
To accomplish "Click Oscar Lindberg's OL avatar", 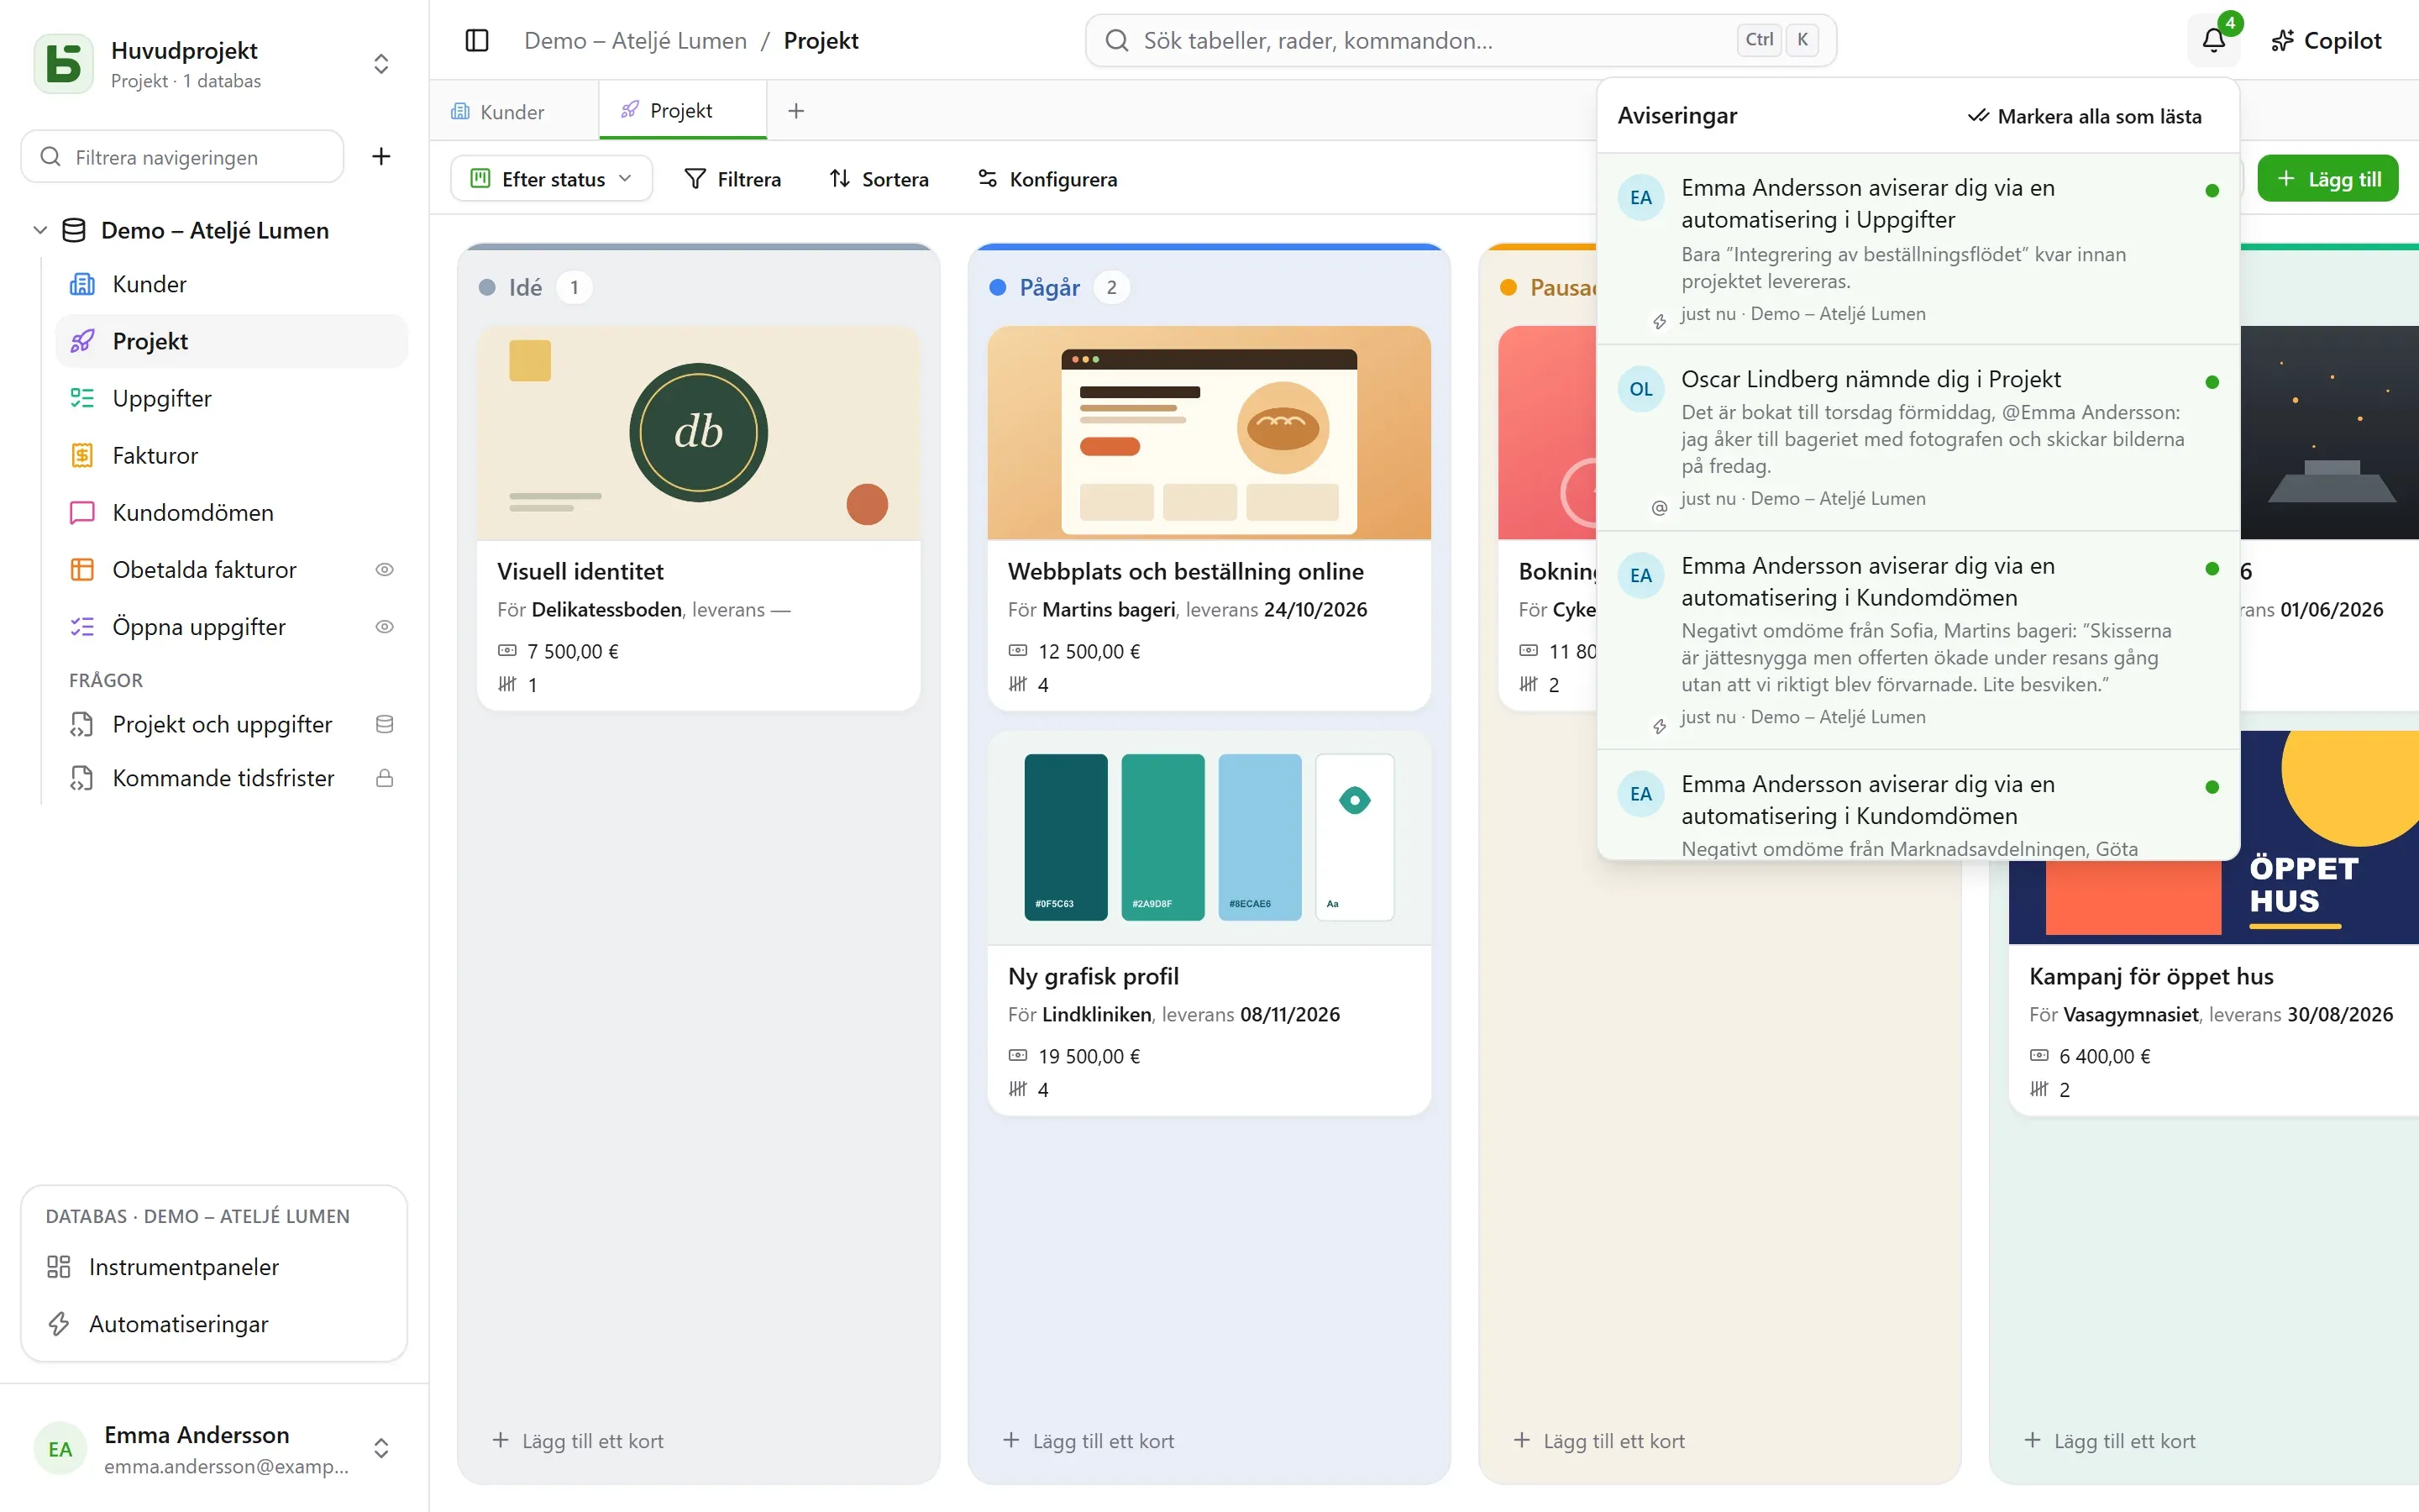I will click(x=1640, y=389).
